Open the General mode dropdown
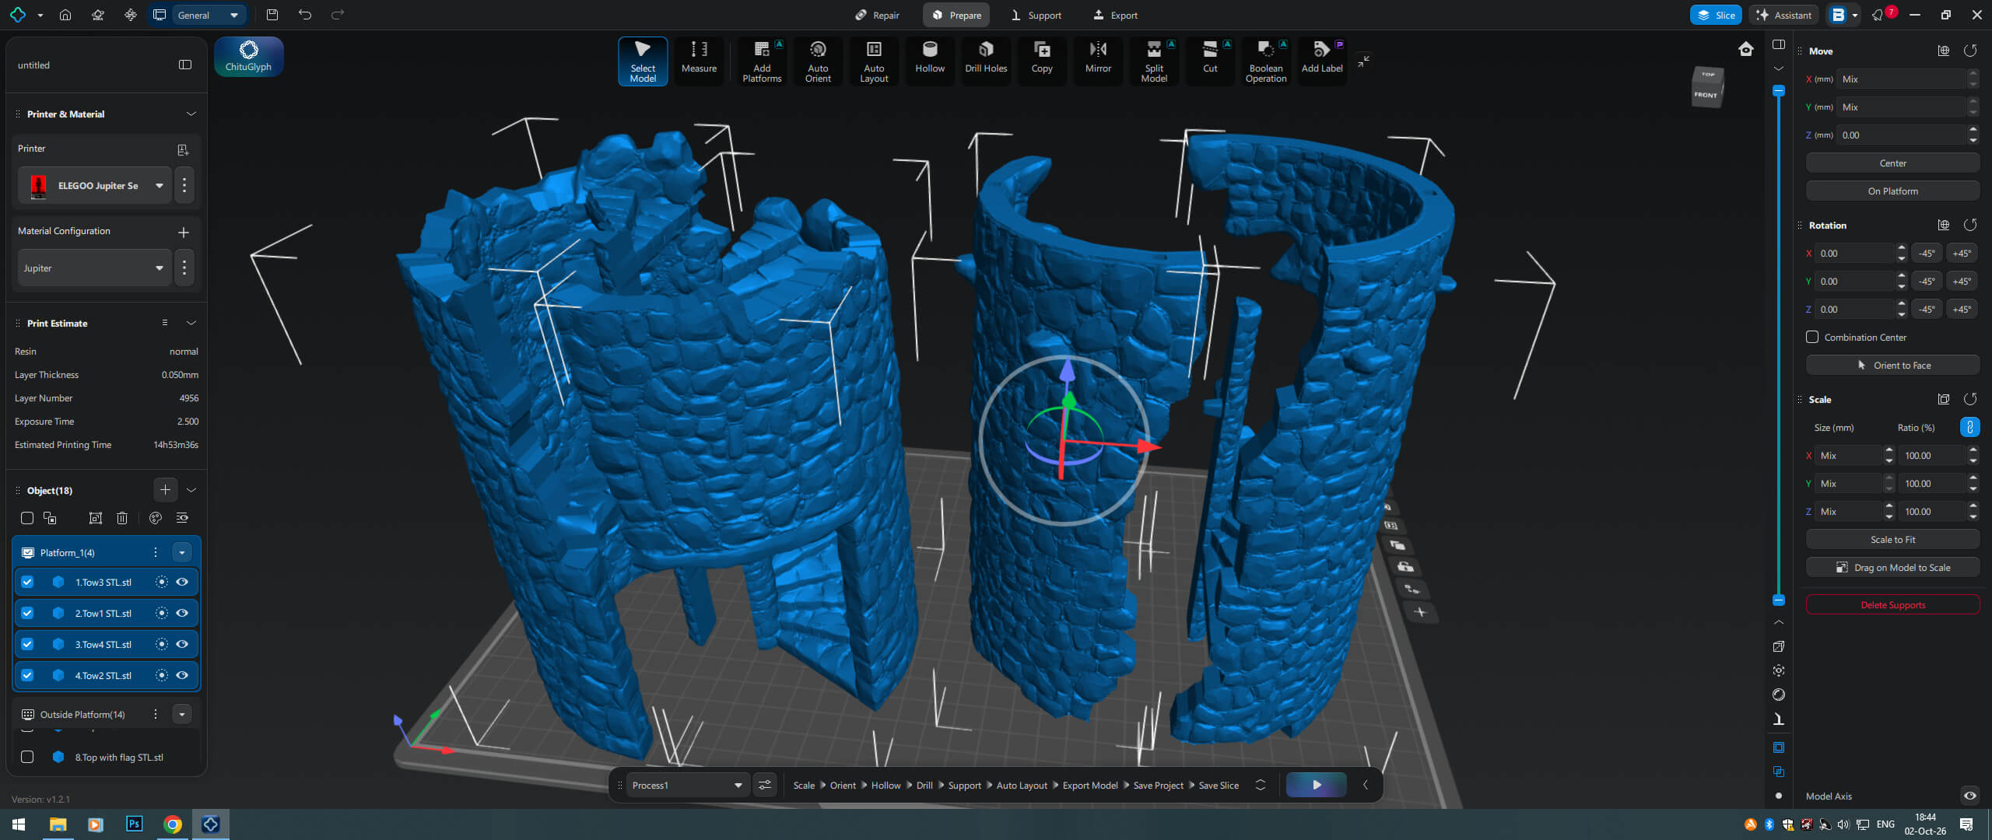Viewport: 1992px width, 840px height. coord(208,15)
